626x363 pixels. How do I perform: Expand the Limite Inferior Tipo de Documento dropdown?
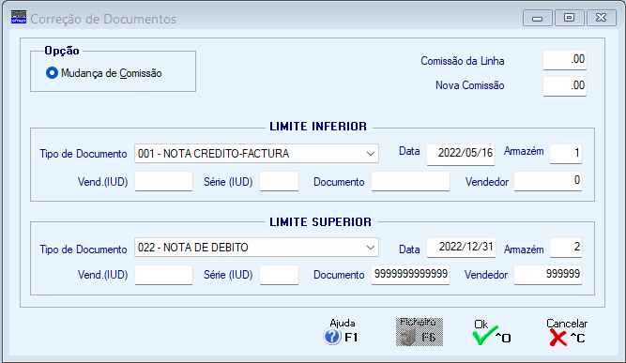coord(370,154)
